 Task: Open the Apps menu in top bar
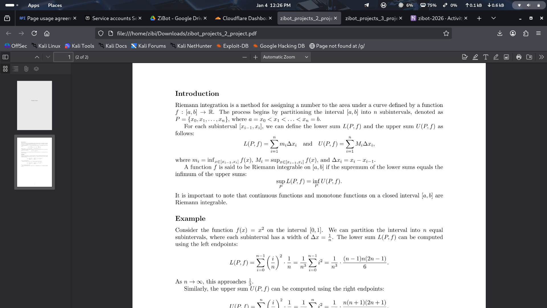(x=34, y=5)
